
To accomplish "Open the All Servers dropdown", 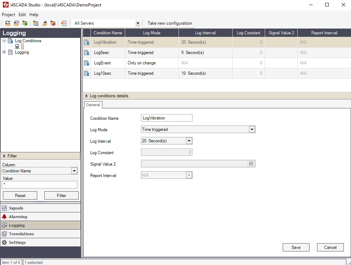I will (138, 23).
